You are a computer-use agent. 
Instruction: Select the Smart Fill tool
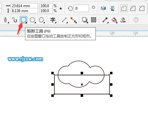(x=123, y=20)
